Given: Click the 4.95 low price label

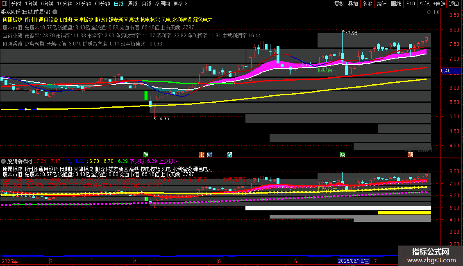Looking at the screenshot, I should coord(164,119).
